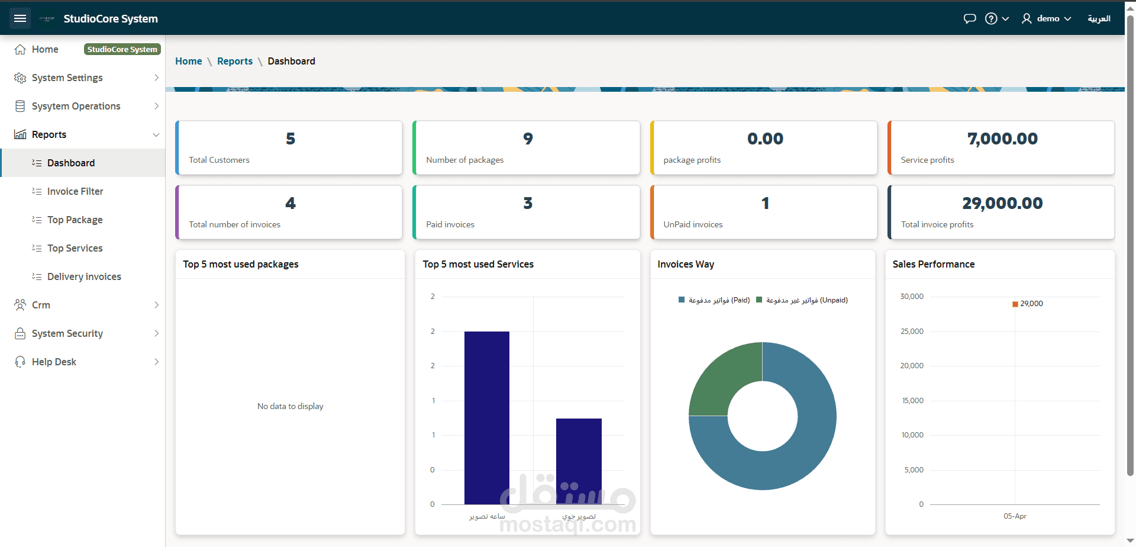The image size is (1136, 547).
Task: Open the help question-mark menu
Action: [997, 18]
